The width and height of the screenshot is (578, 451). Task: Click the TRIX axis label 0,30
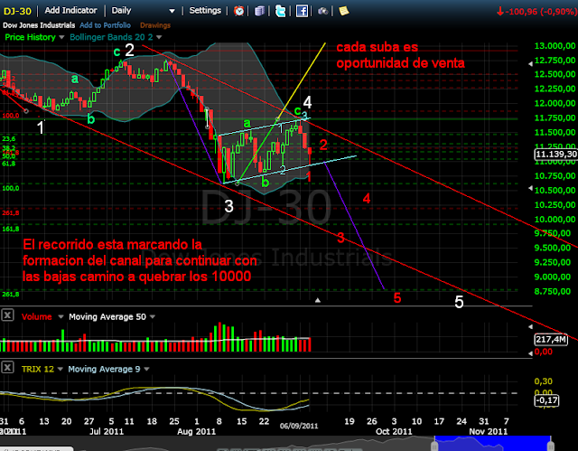click(544, 381)
